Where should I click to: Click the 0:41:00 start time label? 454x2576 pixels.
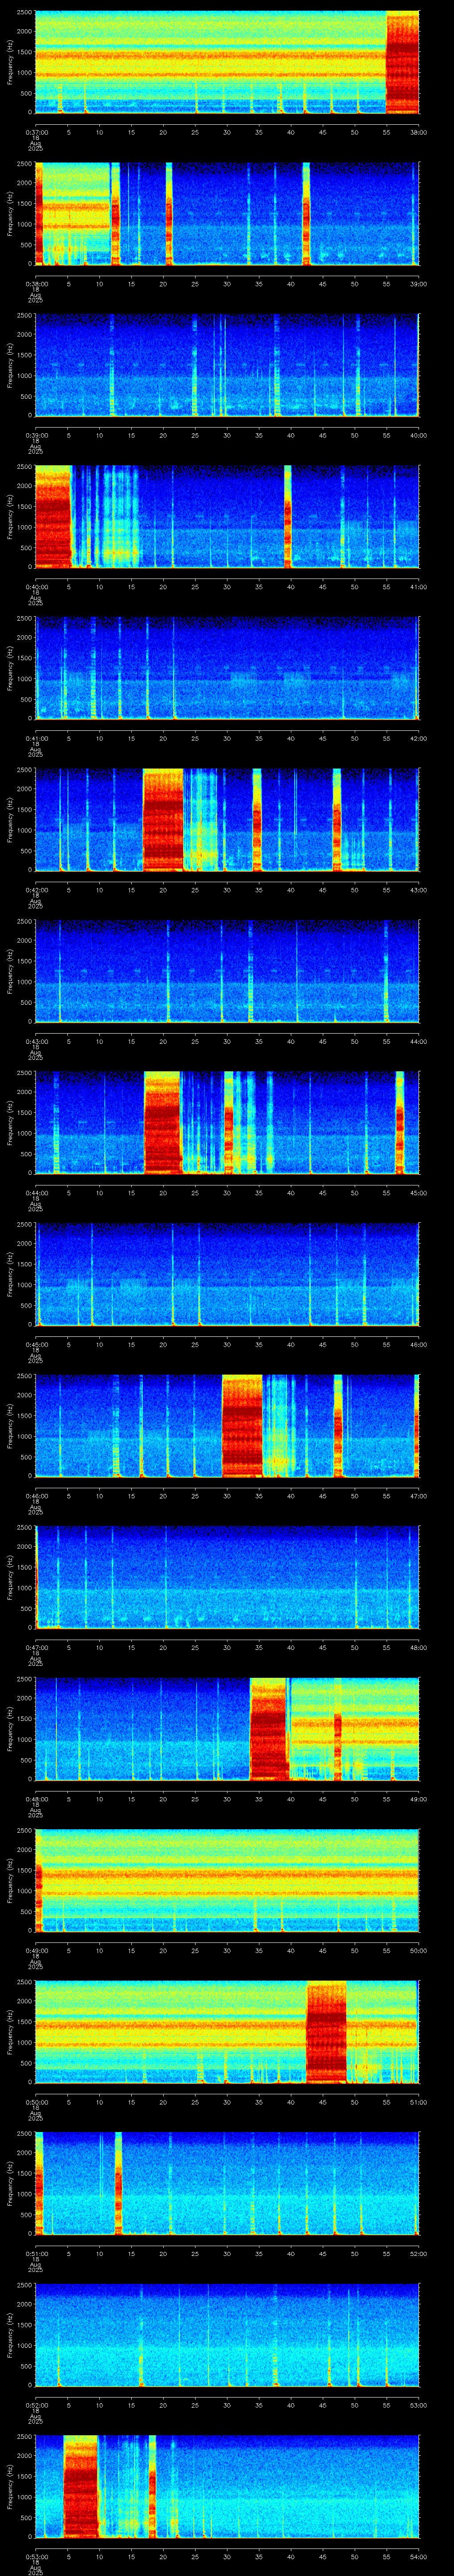click(x=36, y=738)
